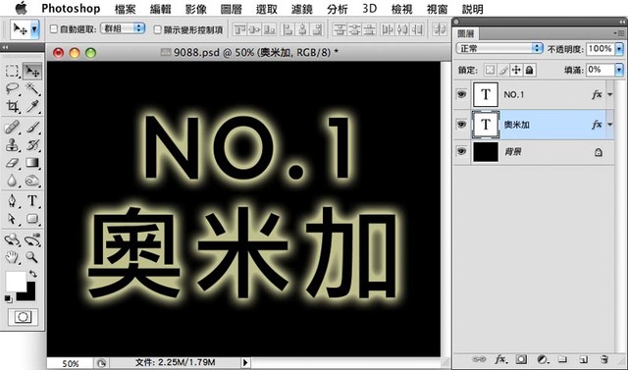Open the 圖層 menu
Viewport: 628px width, 370px height.
coord(232,9)
